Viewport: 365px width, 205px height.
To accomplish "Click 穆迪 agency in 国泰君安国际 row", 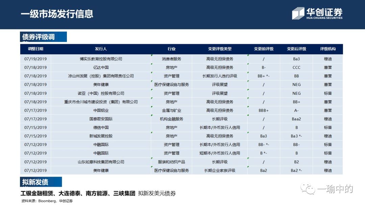I will pos(328,119).
